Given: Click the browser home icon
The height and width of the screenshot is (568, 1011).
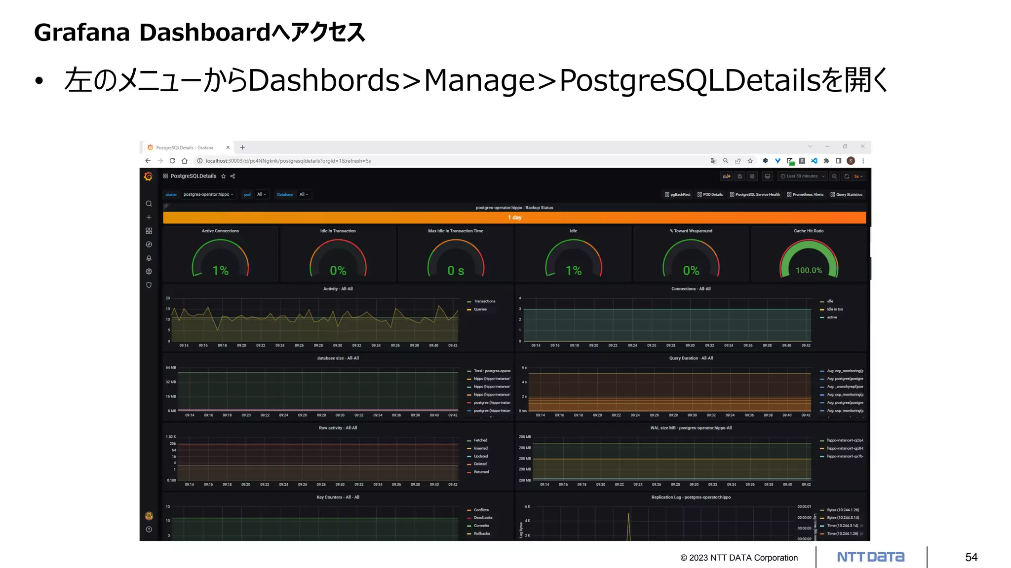Looking at the screenshot, I should (185, 161).
